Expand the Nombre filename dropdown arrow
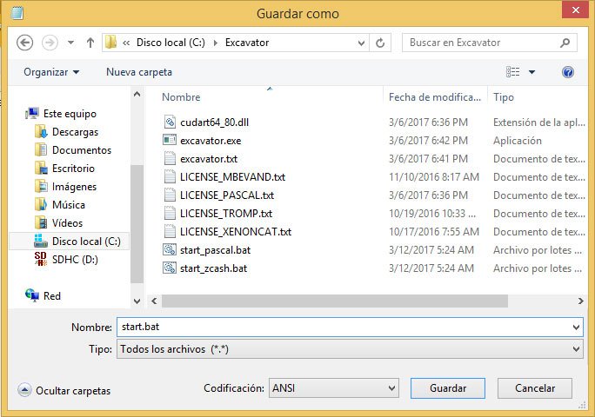This screenshot has width=595, height=417. (576, 328)
